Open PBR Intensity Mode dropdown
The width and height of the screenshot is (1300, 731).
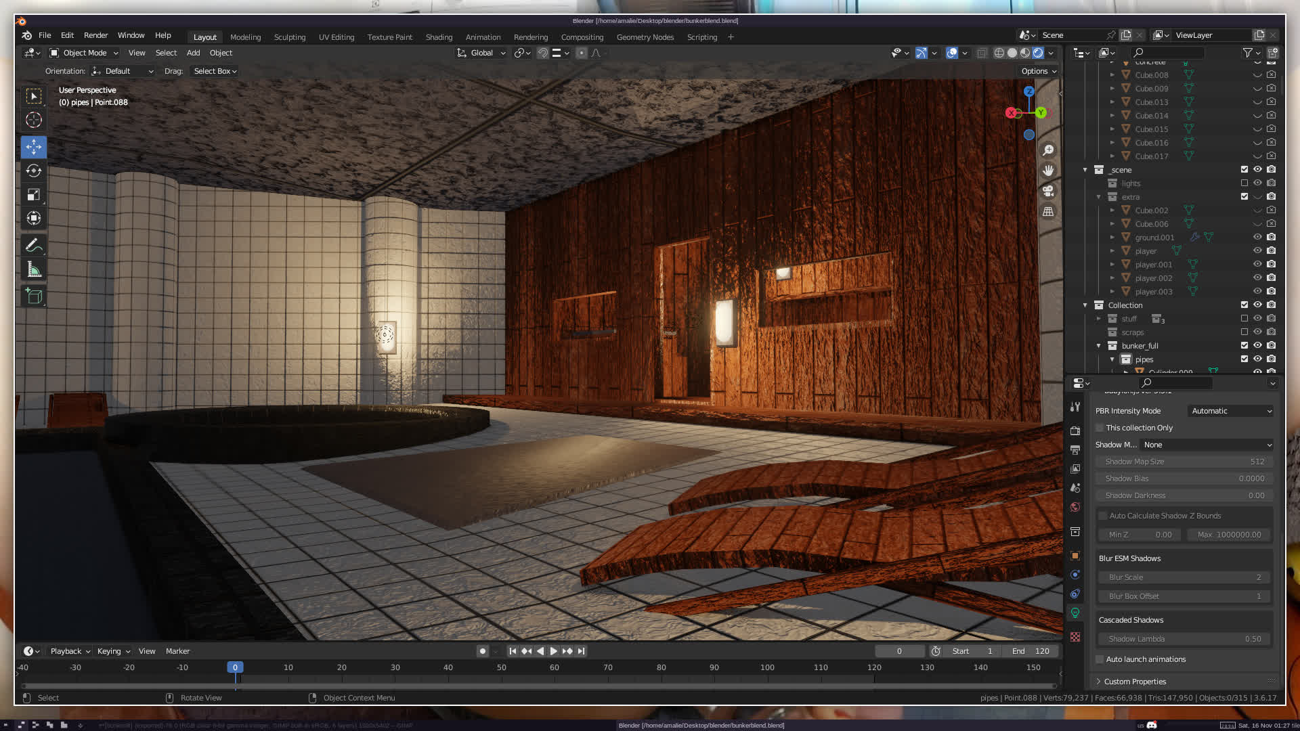(1230, 411)
